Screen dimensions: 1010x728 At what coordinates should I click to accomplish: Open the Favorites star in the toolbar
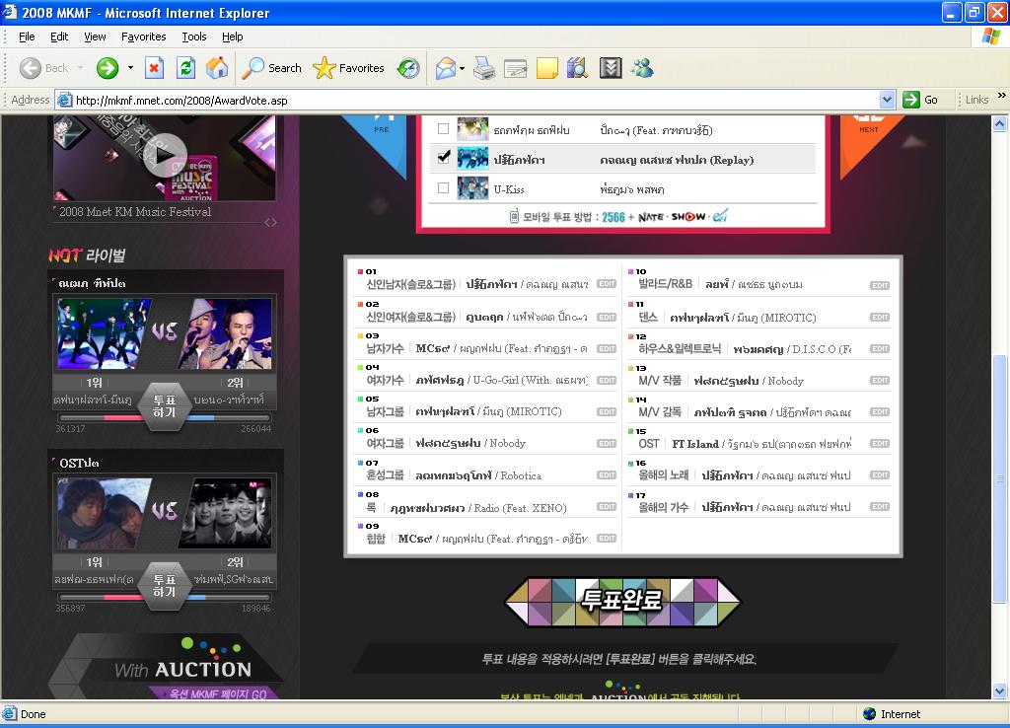tap(348, 68)
